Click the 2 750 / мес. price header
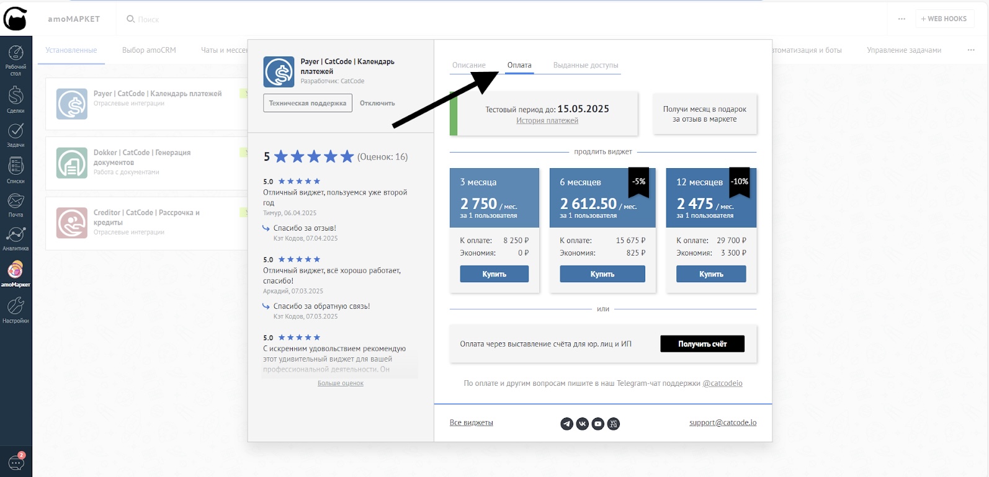 coord(494,198)
